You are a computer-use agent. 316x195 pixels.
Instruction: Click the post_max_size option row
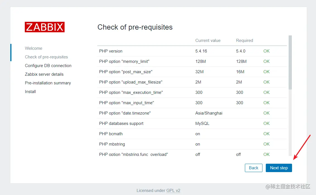pyautogui.click(x=192, y=72)
